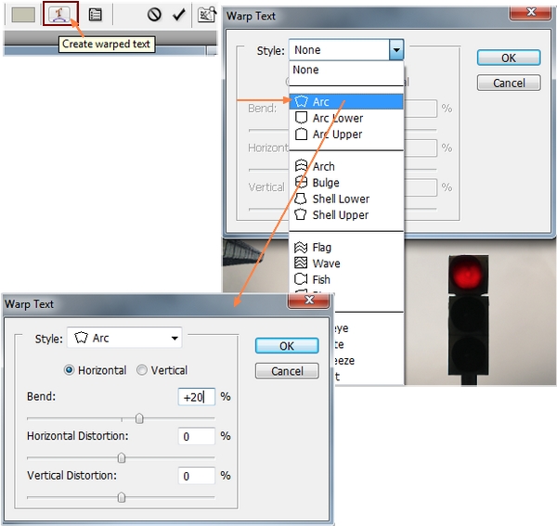Open the character and paragraph panel icon
This screenshot has width=557, height=526.
pos(96,15)
